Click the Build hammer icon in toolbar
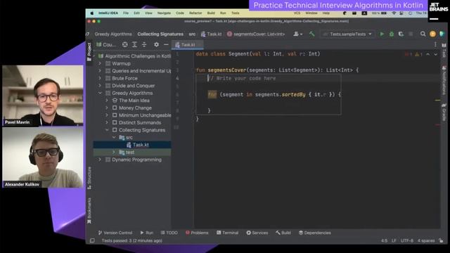This screenshot has width=450, height=253. point(311,34)
